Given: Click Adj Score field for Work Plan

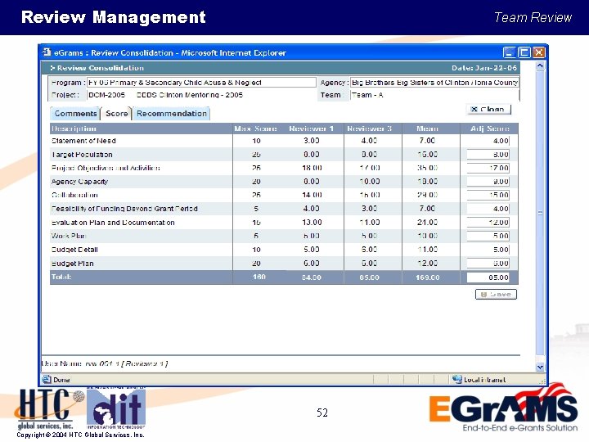Looking at the screenshot, I should tap(488, 236).
